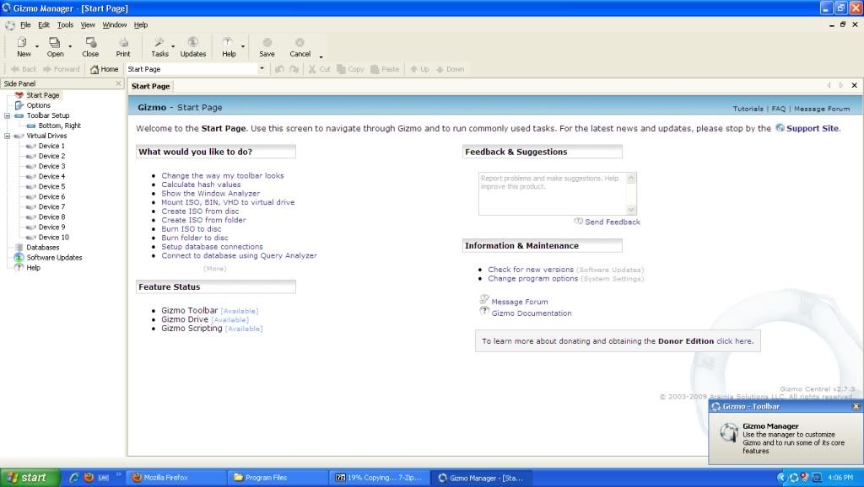Click the Close toolbar icon

pos(90,47)
